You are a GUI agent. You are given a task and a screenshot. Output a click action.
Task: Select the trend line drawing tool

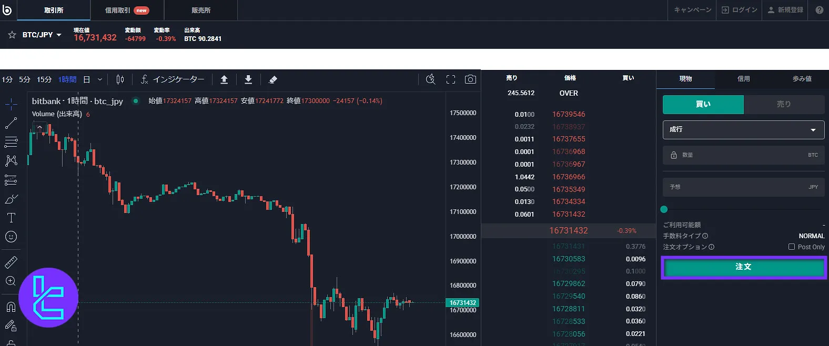tap(11, 123)
